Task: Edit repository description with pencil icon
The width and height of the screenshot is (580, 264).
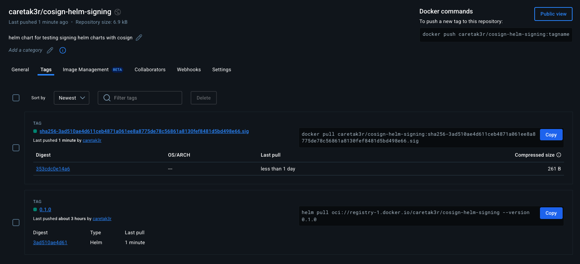Action: (139, 38)
